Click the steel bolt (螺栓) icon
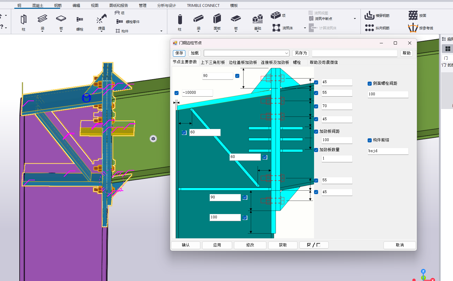 [x=80, y=20]
